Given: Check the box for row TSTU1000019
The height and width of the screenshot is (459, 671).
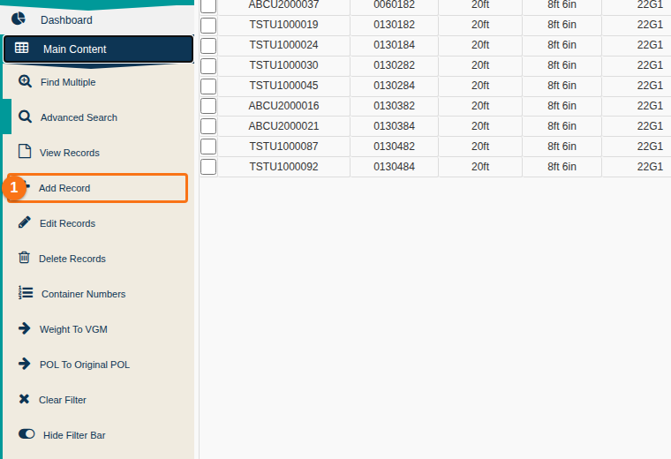Looking at the screenshot, I should pyautogui.click(x=208, y=26).
